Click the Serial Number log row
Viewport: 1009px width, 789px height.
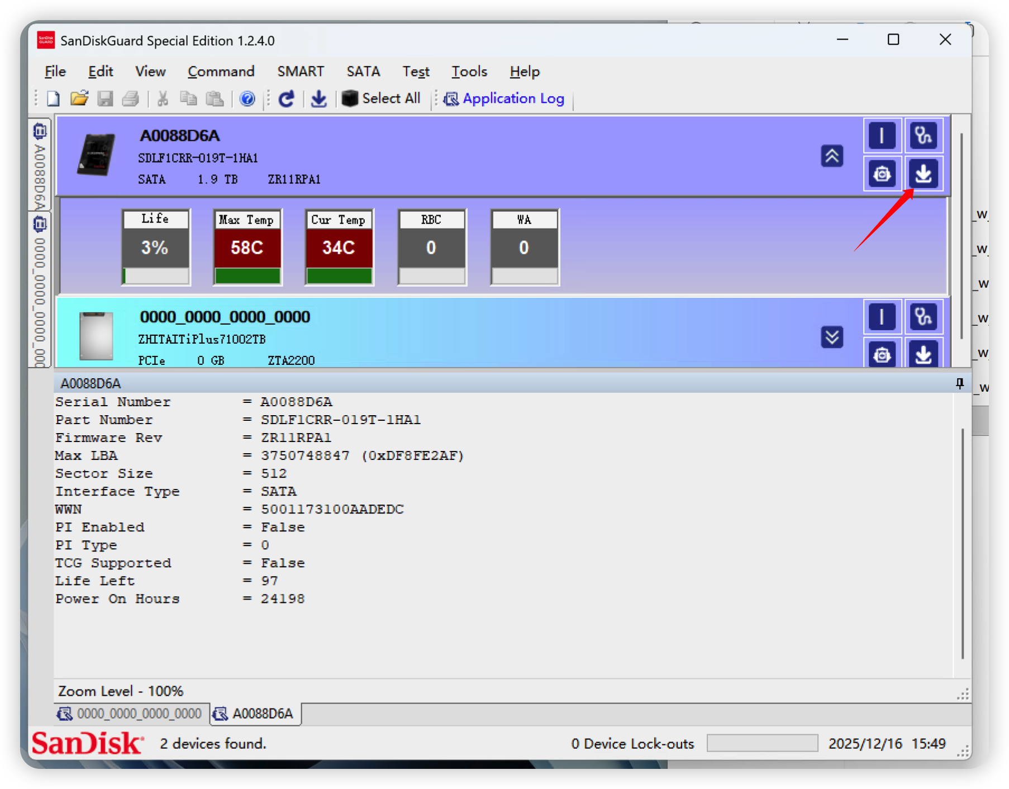point(194,402)
